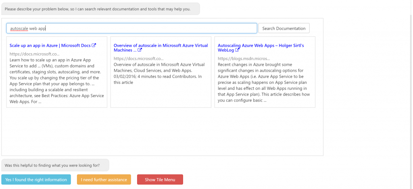The width and height of the screenshot is (413, 189).
Task: Click the "Recent changes in Azure" description text
Action: 264,82
